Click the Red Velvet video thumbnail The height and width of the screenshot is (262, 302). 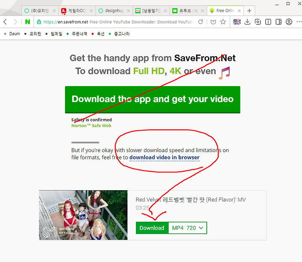[83, 215]
